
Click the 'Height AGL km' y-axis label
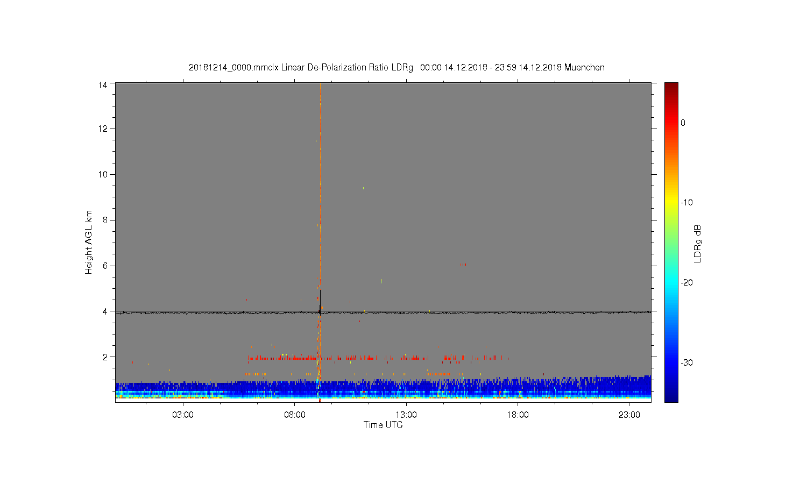89,242
